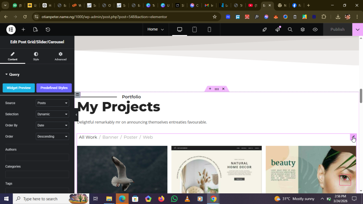Open WhatsApp from the taskbar
The width and height of the screenshot is (363, 204).
tap(174, 199)
